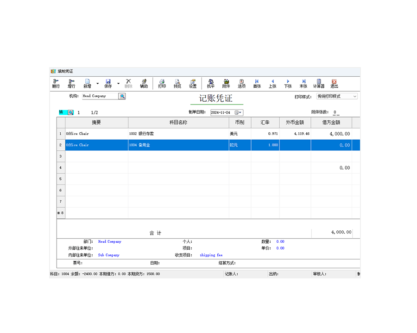This screenshot has width=417, height=333.
Task: Click the 打印 (print) printer icon
Action: tap(162, 83)
